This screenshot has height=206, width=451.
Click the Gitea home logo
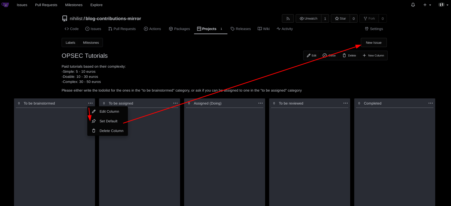point(5,5)
